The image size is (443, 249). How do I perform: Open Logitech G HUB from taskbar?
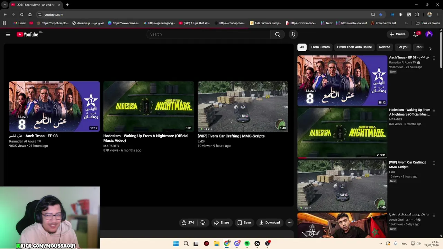(257, 243)
